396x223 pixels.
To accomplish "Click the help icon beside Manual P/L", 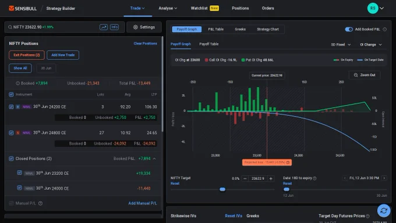I will click(40, 203).
